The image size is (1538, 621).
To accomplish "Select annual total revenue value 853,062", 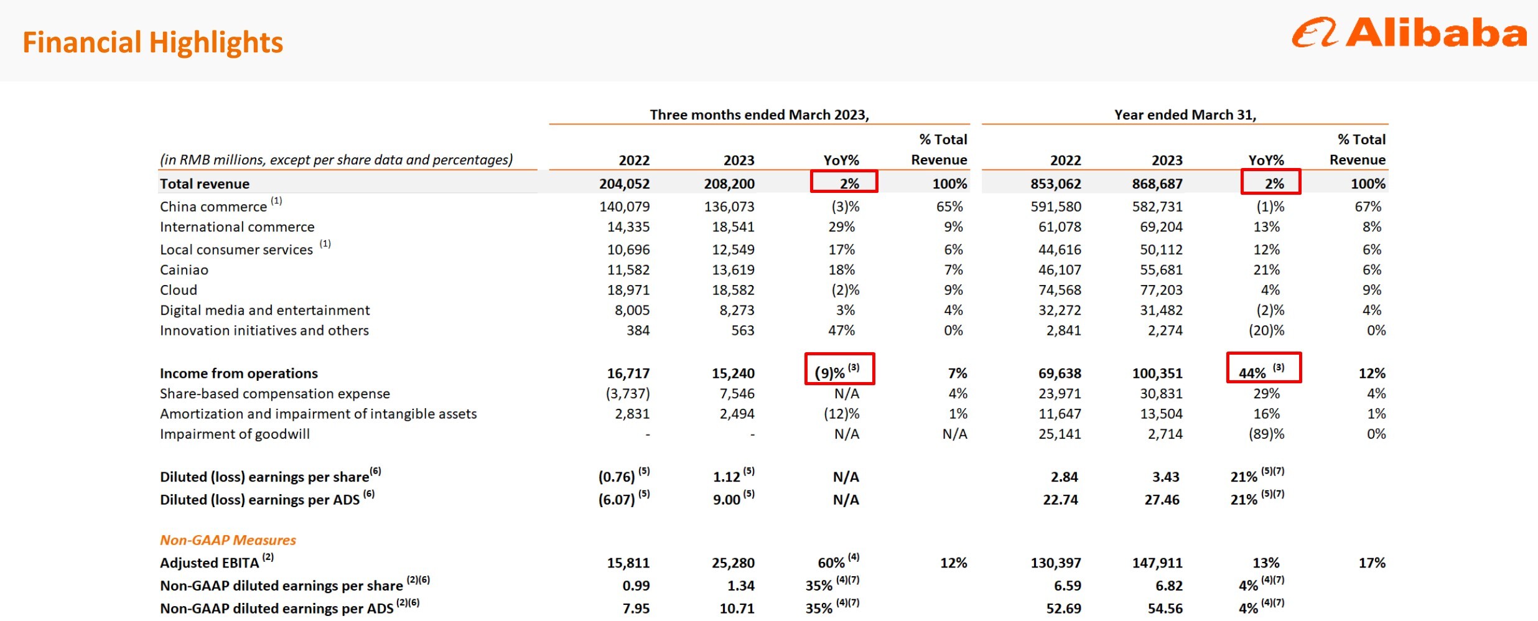I will pyautogui.click(x=1056, y=184).
